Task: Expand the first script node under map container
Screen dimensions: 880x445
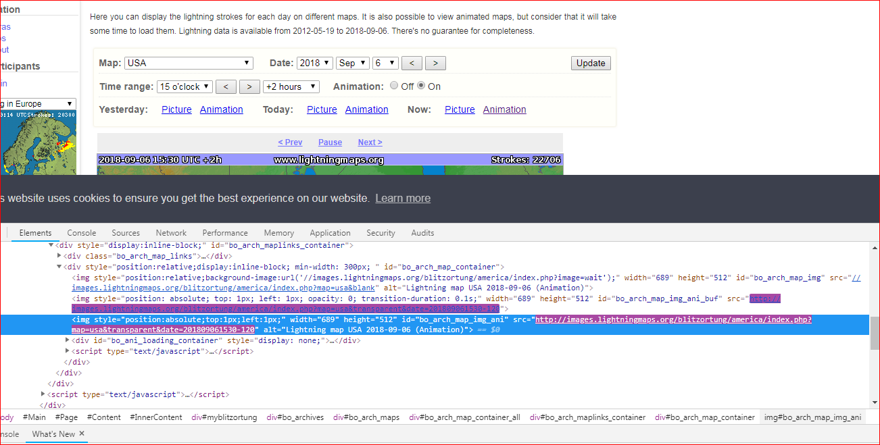Action: click(x=67, y=351)
